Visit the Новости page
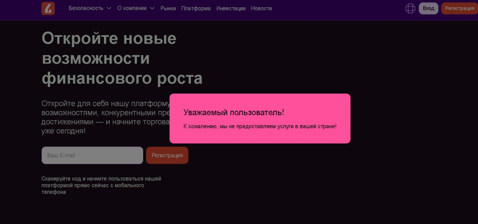The height and width of the screenshot is (224, 478). click(x=261, y=8)
